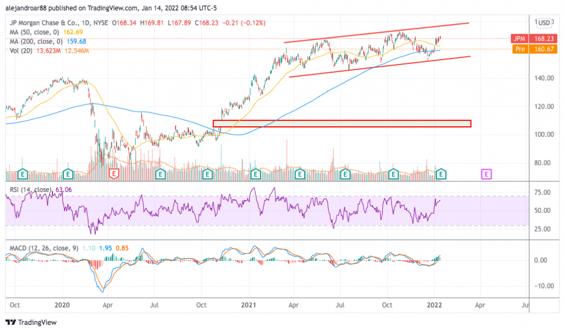Click the 25.00 level on RSI axis
Screen dimensions: 565x332
[x=542, y=229]
